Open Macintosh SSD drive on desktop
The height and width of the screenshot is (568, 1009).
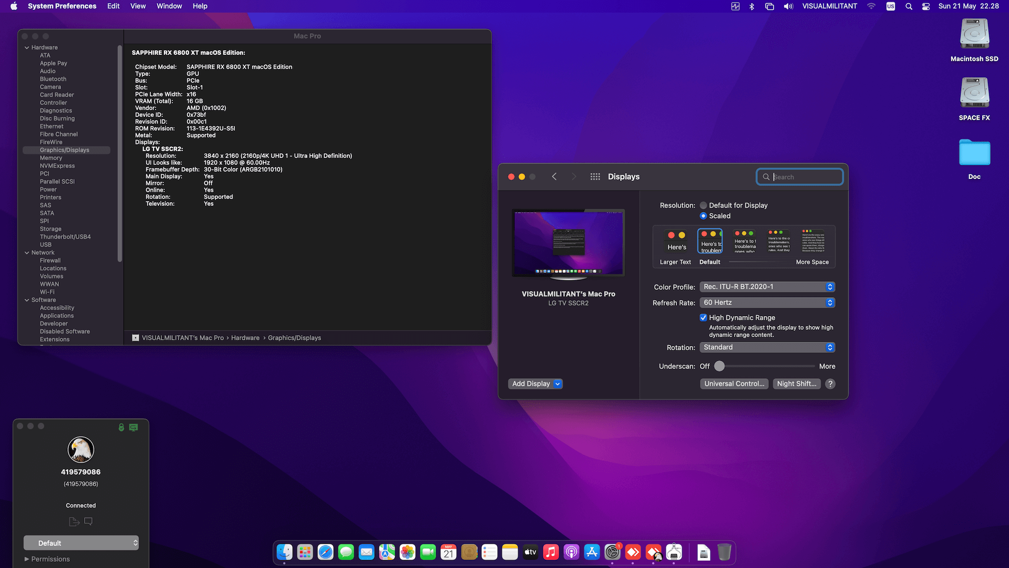click(974, 41)
